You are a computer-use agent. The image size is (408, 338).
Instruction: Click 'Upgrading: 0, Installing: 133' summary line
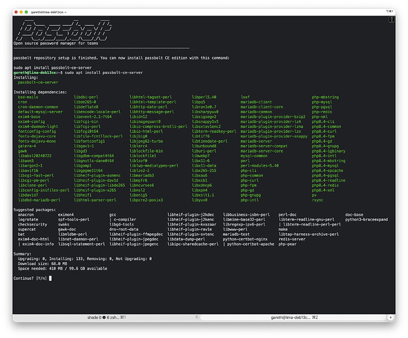click(85, 259)
